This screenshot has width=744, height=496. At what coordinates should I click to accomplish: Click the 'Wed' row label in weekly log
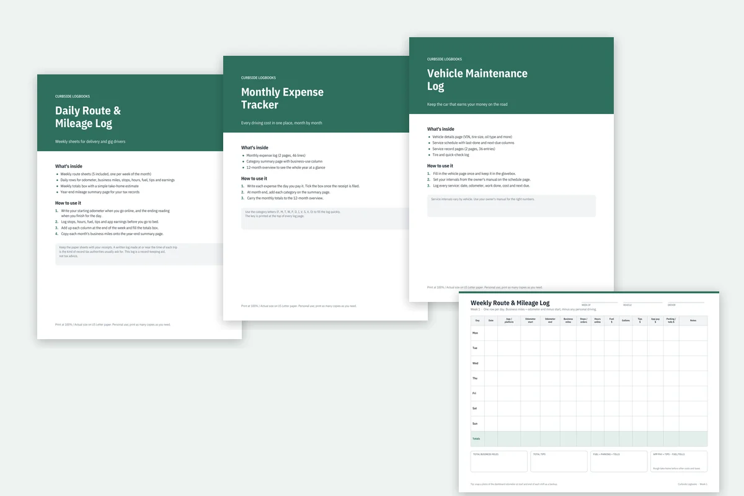[476, 363]
